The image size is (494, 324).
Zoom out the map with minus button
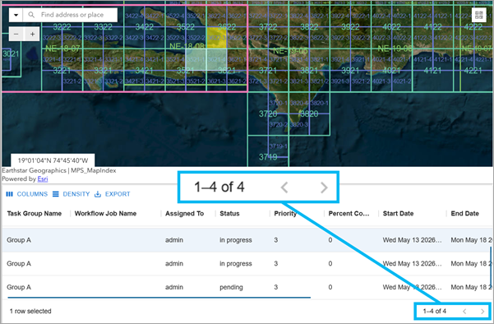click(x=16, y=34)
